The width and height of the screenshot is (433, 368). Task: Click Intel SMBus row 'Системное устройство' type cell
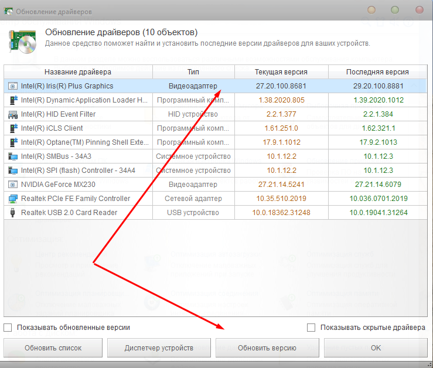(193, 156)
